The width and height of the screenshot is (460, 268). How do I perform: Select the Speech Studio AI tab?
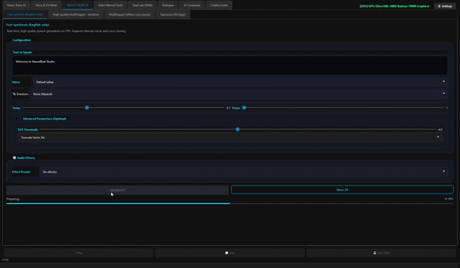click(77, 5)
